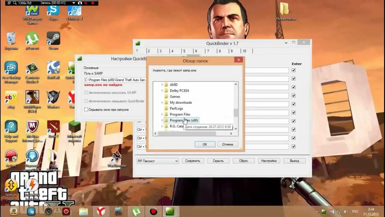
Task: Expand the My downloads folder node
Action: pos(162,102)
